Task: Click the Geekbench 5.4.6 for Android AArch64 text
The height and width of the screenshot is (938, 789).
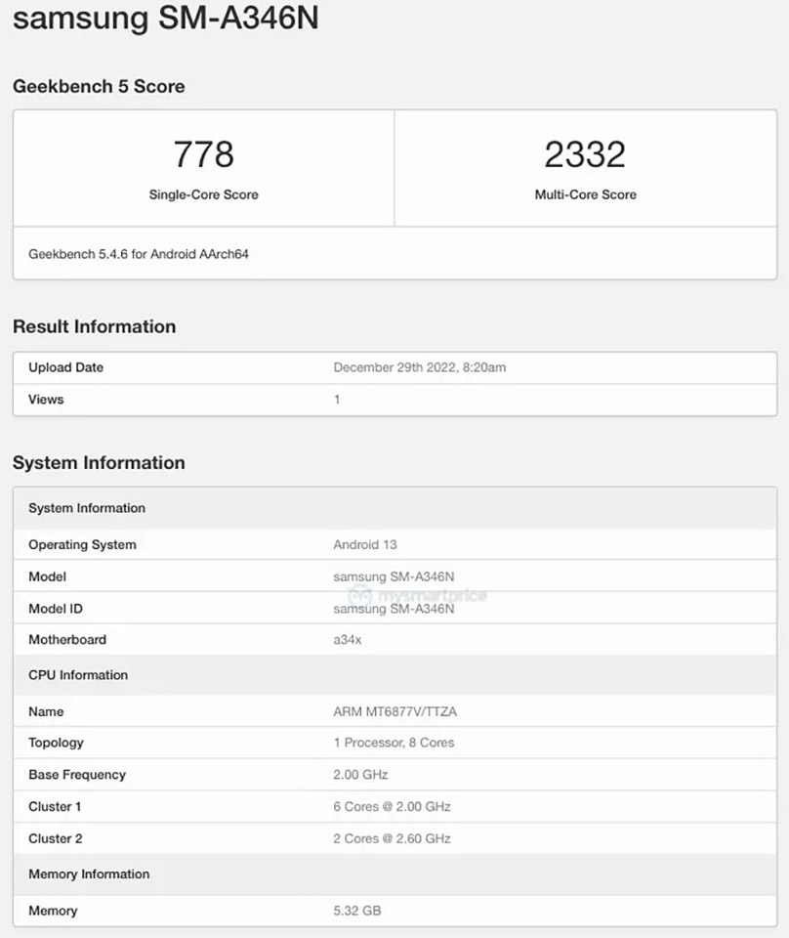Action: click(138, 254)
